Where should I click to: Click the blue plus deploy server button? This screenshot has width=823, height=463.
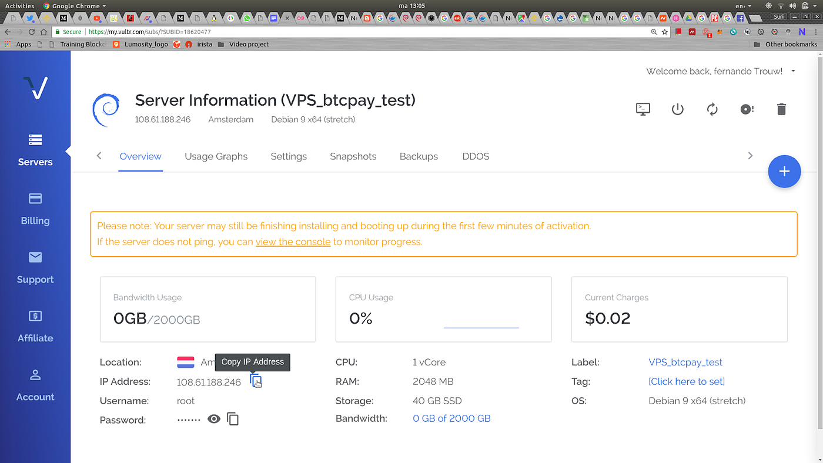point(784,172)
